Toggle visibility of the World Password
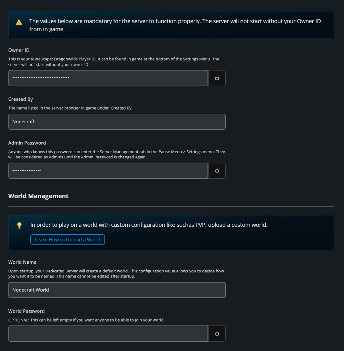The image size is (344, 351). point(217,333)
